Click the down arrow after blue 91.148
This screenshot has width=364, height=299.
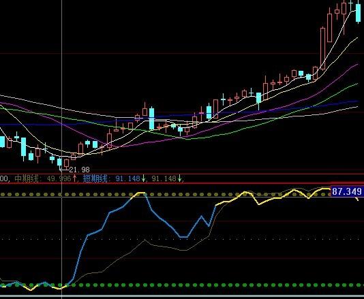coord(144,178)
